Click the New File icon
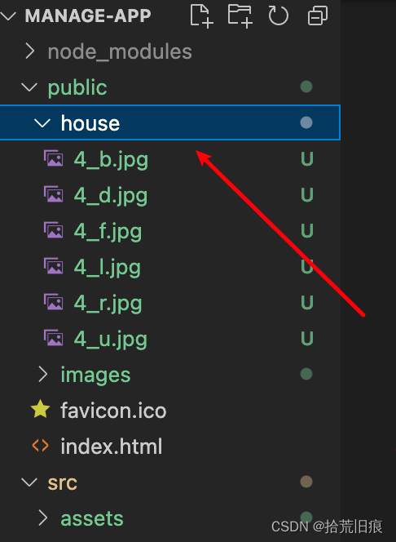 (202, 16)
